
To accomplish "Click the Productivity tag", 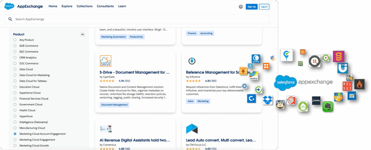I will [136, 37].
